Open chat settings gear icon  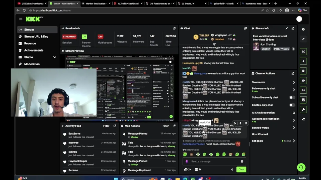[x=232, y=169]
